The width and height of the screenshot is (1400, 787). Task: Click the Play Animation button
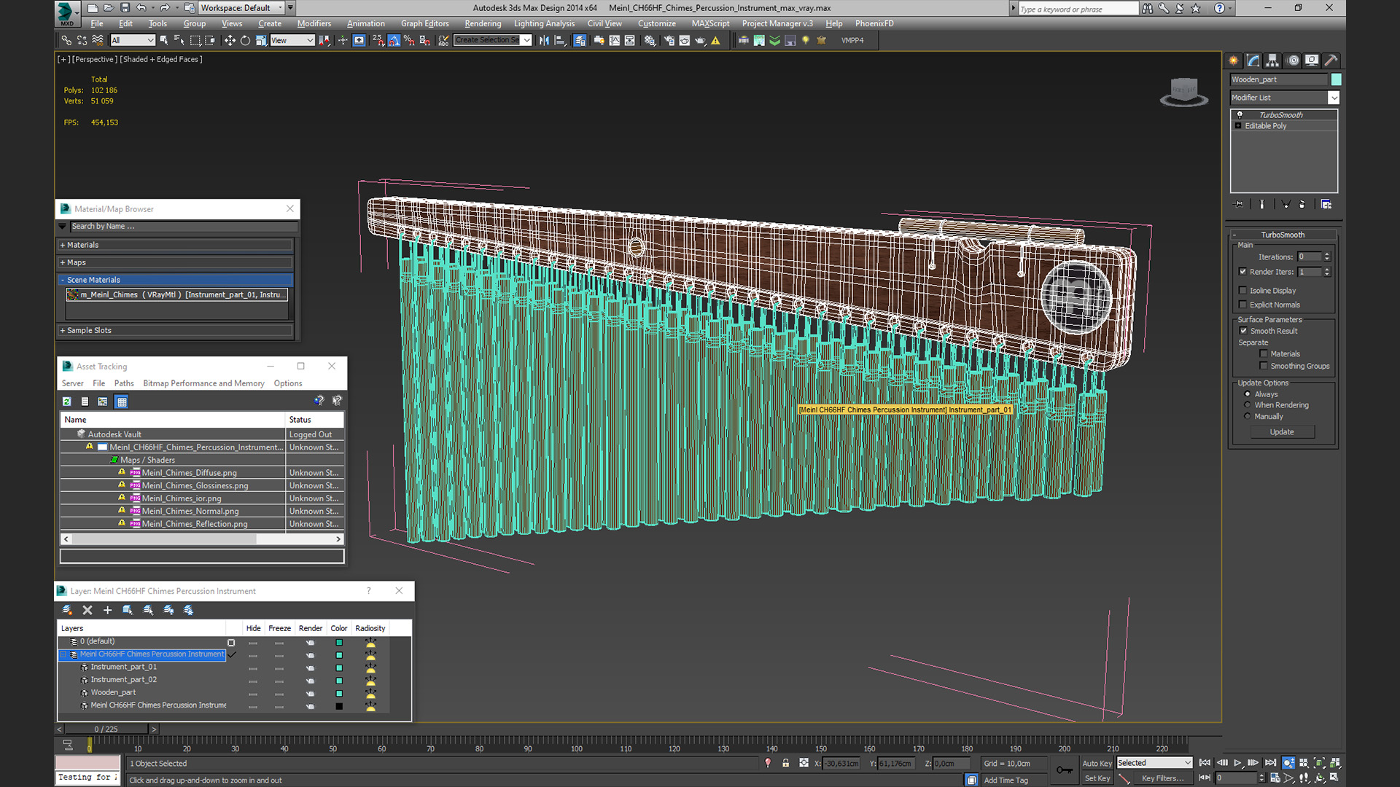point(1237,763)
